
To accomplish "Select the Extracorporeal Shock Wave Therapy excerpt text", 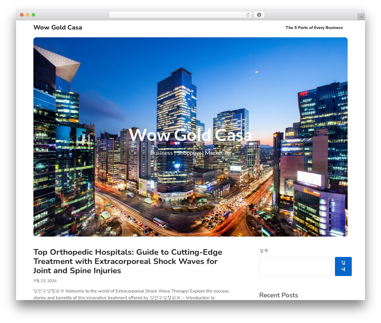I will (131, 294).
